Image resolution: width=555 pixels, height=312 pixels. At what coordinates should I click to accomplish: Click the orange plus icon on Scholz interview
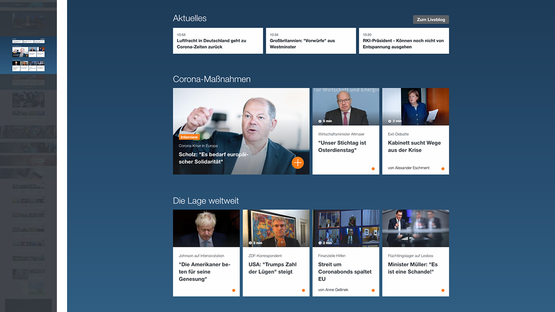point(298,163)
